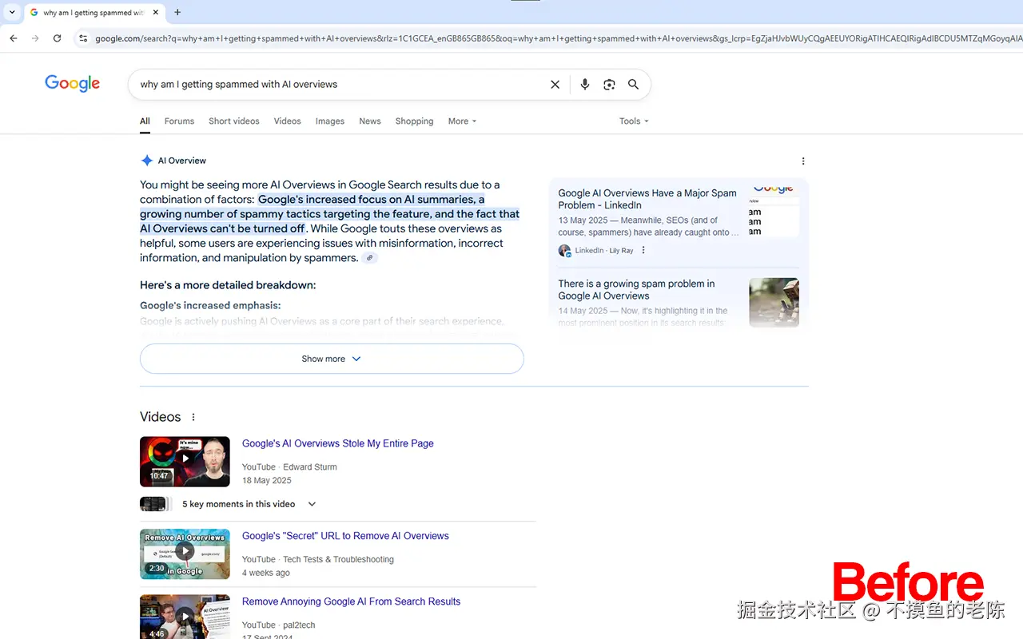This screenshot has height=639, width=1023.
Task: Switch to the News tab
Action: (x=370, y=121)
